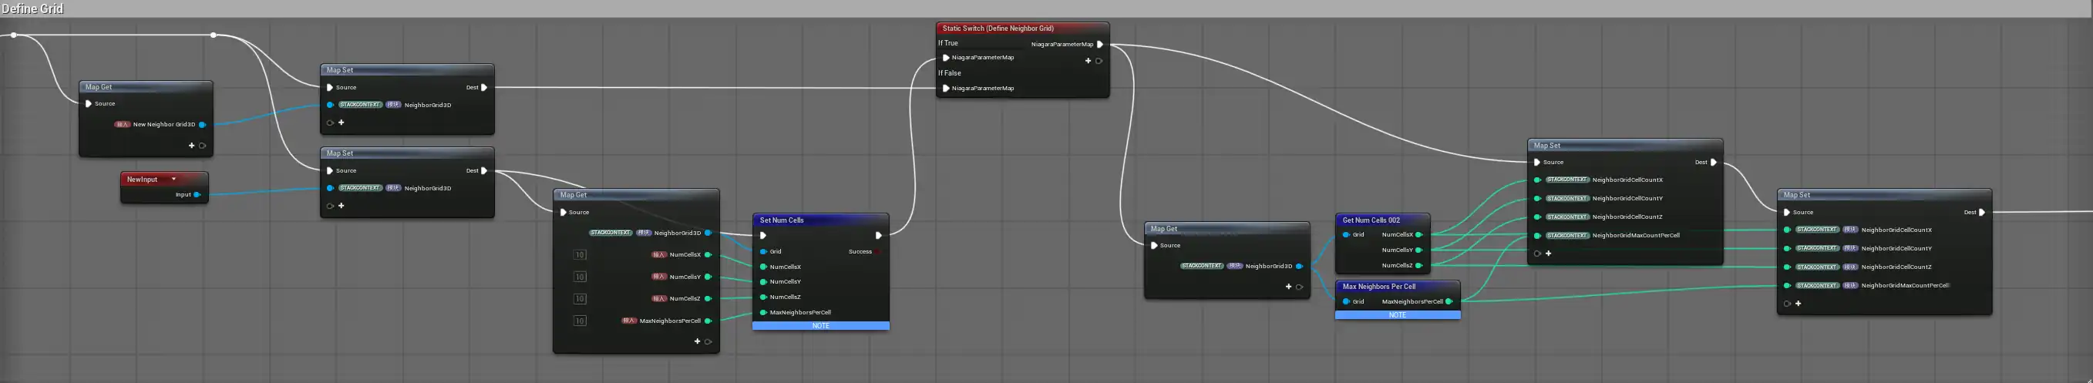The height and width of the screenshot is (383, 2093).
Task: Click NiagaraParameterMap output pin on Static Switch
Action: (1100, 45)
